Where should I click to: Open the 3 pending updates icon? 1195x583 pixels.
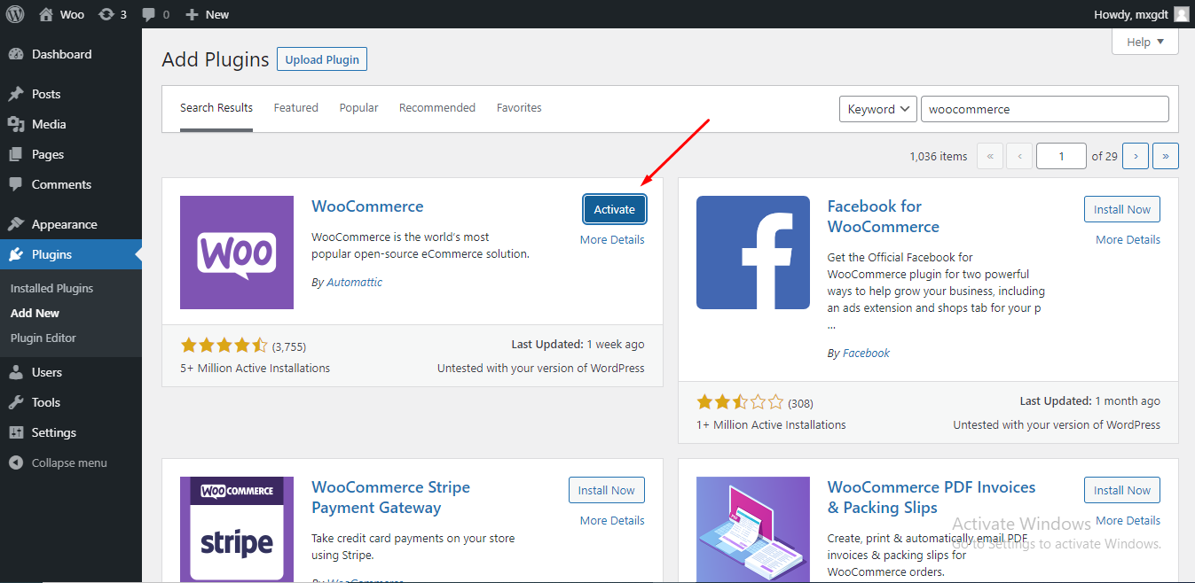point(112,14)
